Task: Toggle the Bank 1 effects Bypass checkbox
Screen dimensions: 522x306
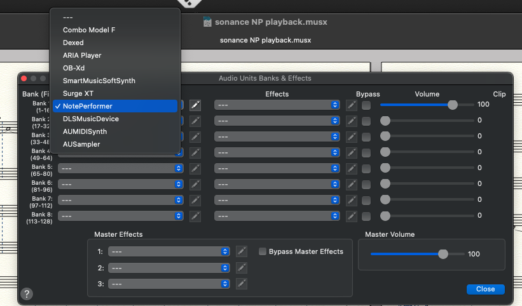Action: coord(366,105)
